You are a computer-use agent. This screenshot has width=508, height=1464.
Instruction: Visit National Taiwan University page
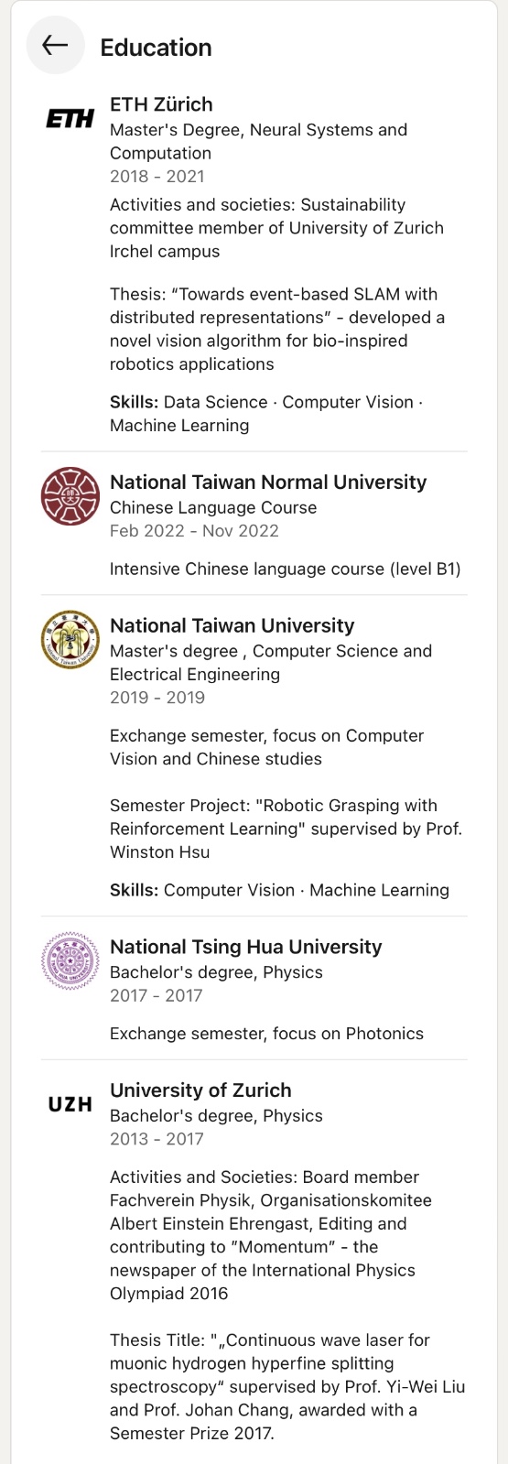pyautogui.click(x=232, y=626)
